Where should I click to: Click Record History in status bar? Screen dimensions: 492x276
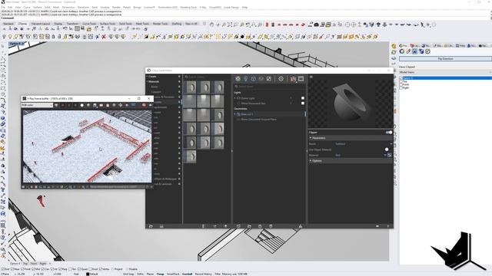pyautogui.click(x=203, y=274)
